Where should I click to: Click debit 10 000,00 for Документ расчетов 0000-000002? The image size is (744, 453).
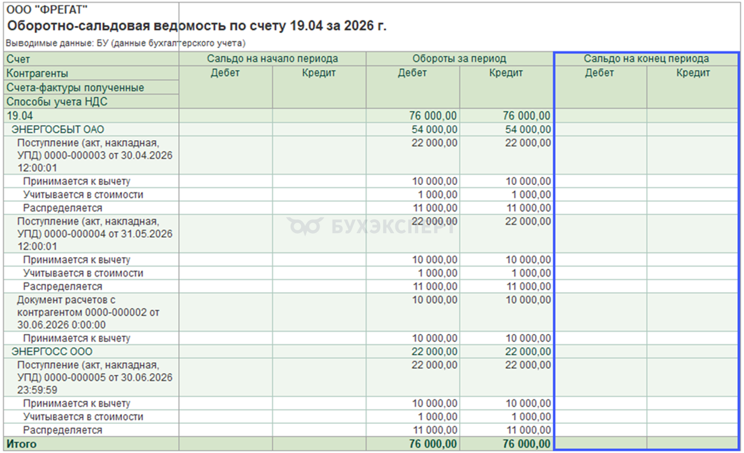tap(434, 300)
